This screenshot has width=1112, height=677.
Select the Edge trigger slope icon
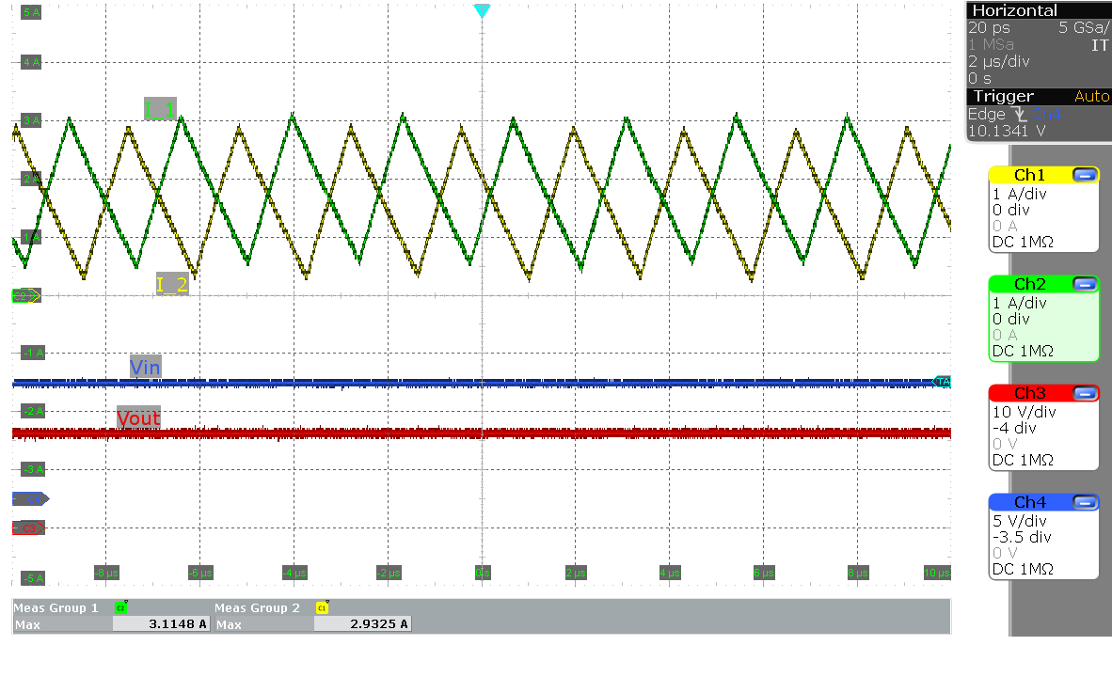pyautogui.click(x=1019, y=114)
